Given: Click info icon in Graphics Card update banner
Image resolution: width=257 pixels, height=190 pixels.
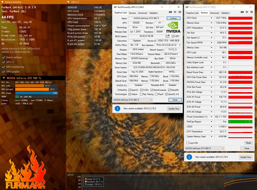Looking at the screenshot, I should click(x=117, y=109).
